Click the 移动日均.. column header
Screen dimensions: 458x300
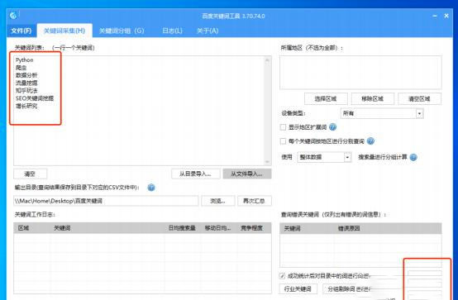(x=218, y=228)
